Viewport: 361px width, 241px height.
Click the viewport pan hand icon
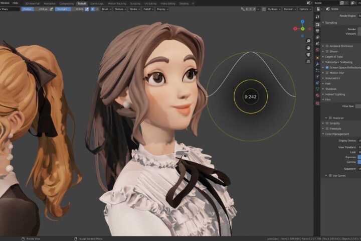point(308,48)
